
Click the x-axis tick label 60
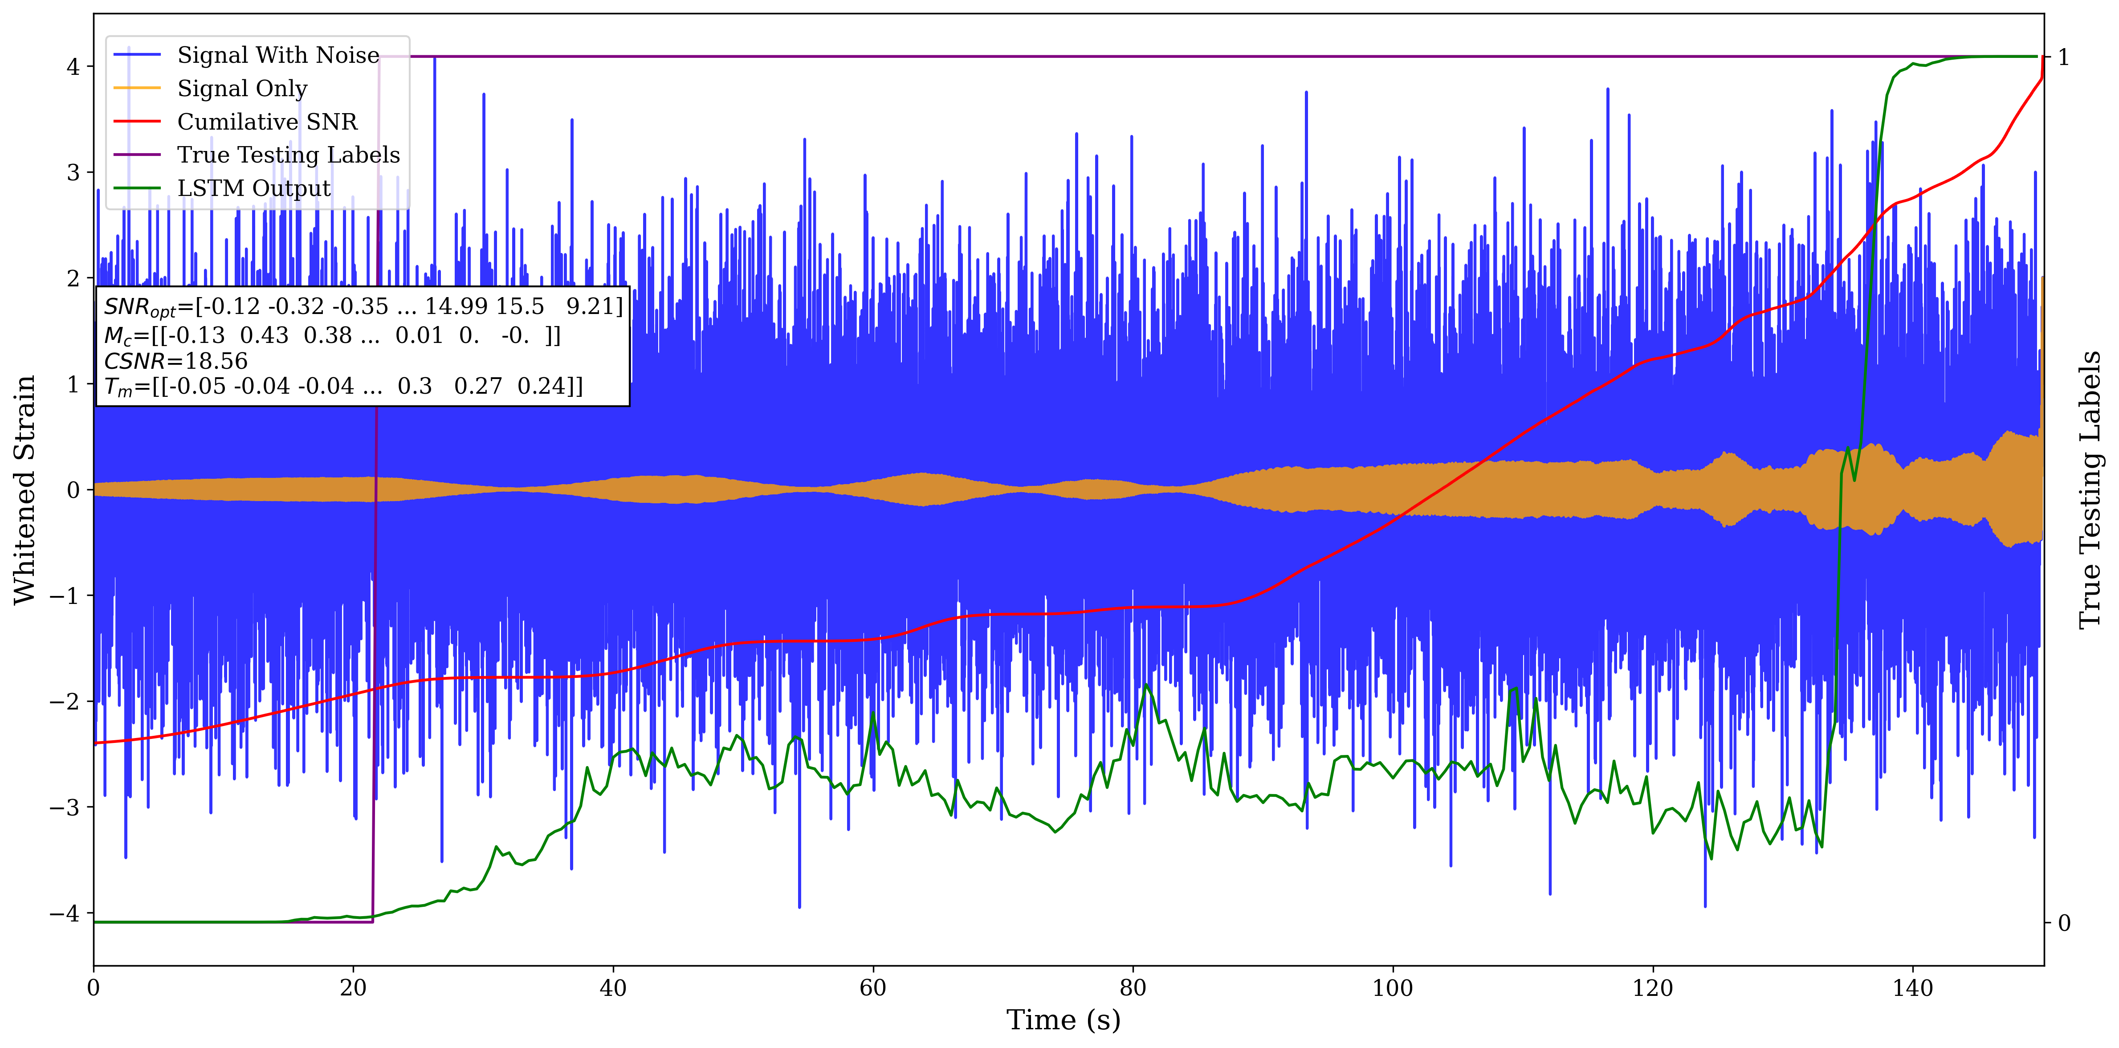[x=873, y=988]
